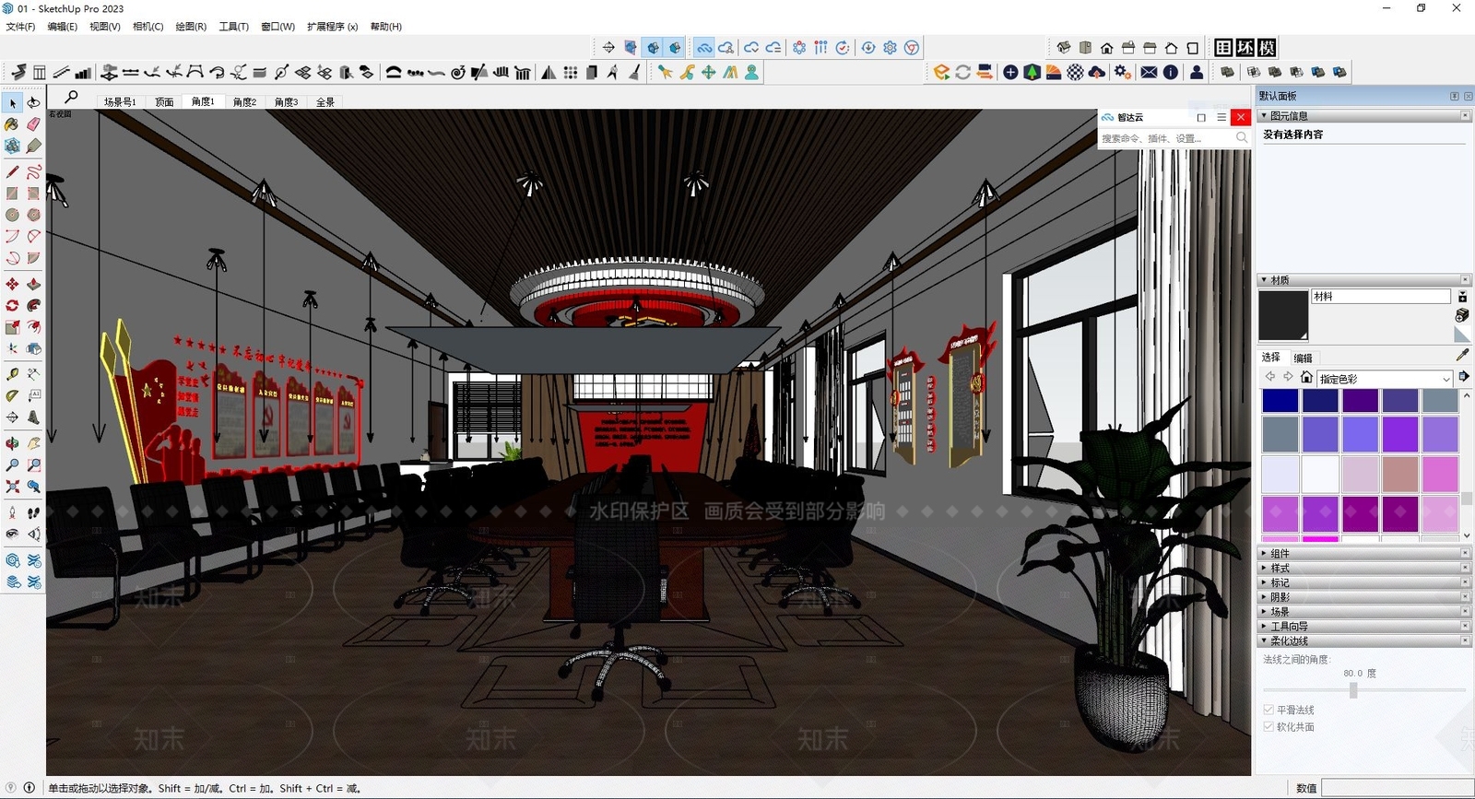Toggle the 平滑法线 checkbox
The image size is (1475, 799).
pyautogui.click(x=1268, y=710)
